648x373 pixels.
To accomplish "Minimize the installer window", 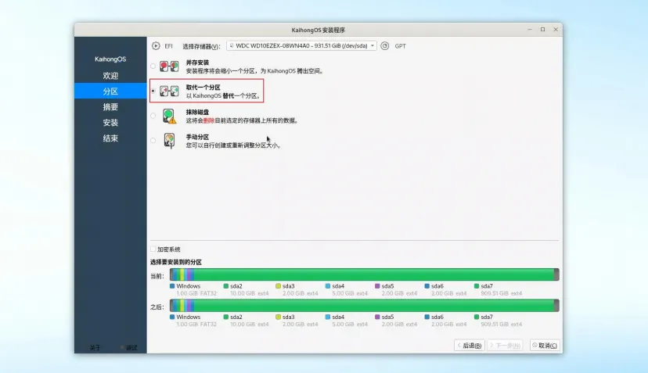I will 529,30.
